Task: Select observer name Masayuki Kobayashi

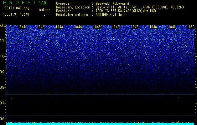Action: click(112, 3)
